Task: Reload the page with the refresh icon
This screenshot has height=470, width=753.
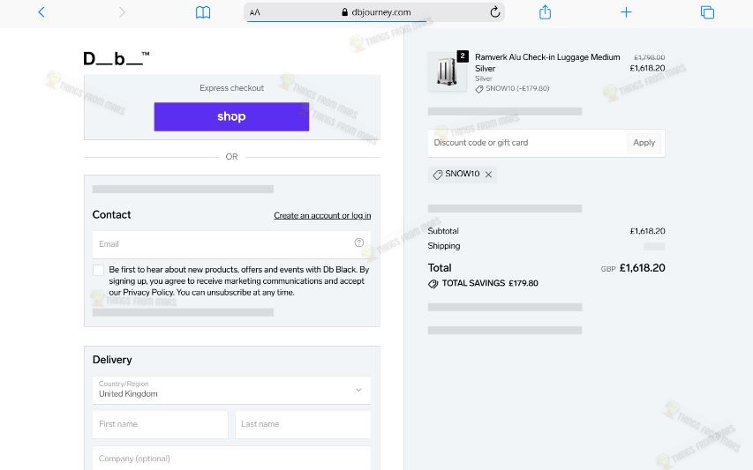Action: (495, 12)
